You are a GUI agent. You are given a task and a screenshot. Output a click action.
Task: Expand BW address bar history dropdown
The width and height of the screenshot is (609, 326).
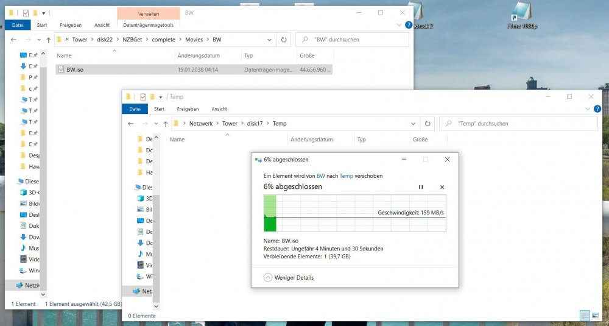tap(270, 40)
